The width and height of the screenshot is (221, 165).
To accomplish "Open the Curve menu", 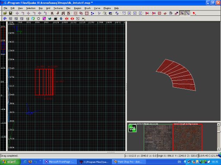I will (97, 8).
